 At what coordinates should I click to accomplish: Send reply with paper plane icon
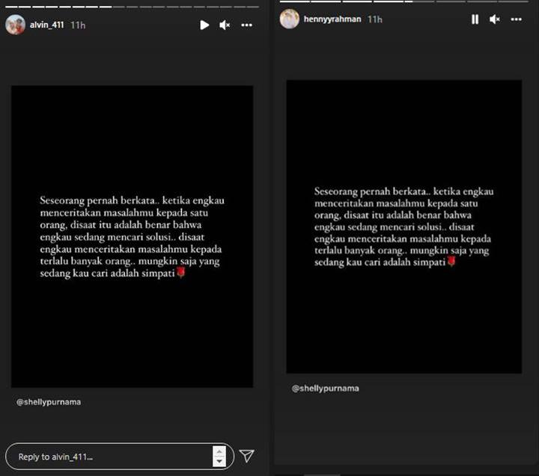[x=246, y=456]
